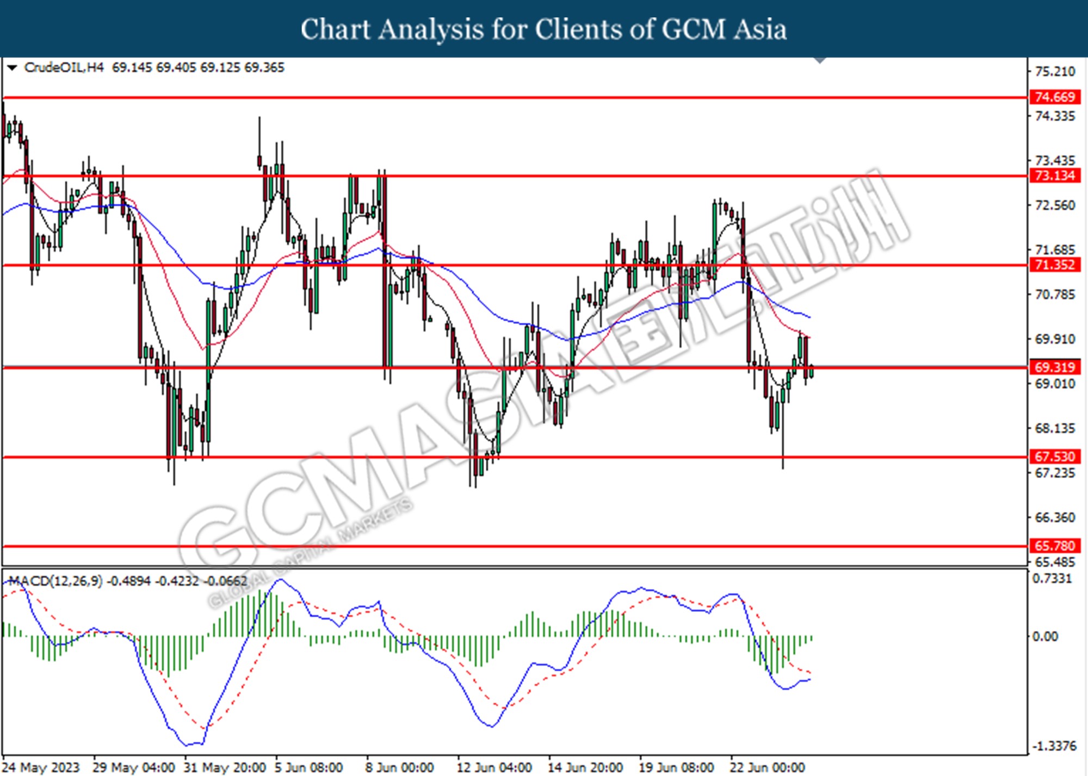Click the 73.134 price level label
This screenshot has height=776, width=1088.
(x=1054, y=176)
